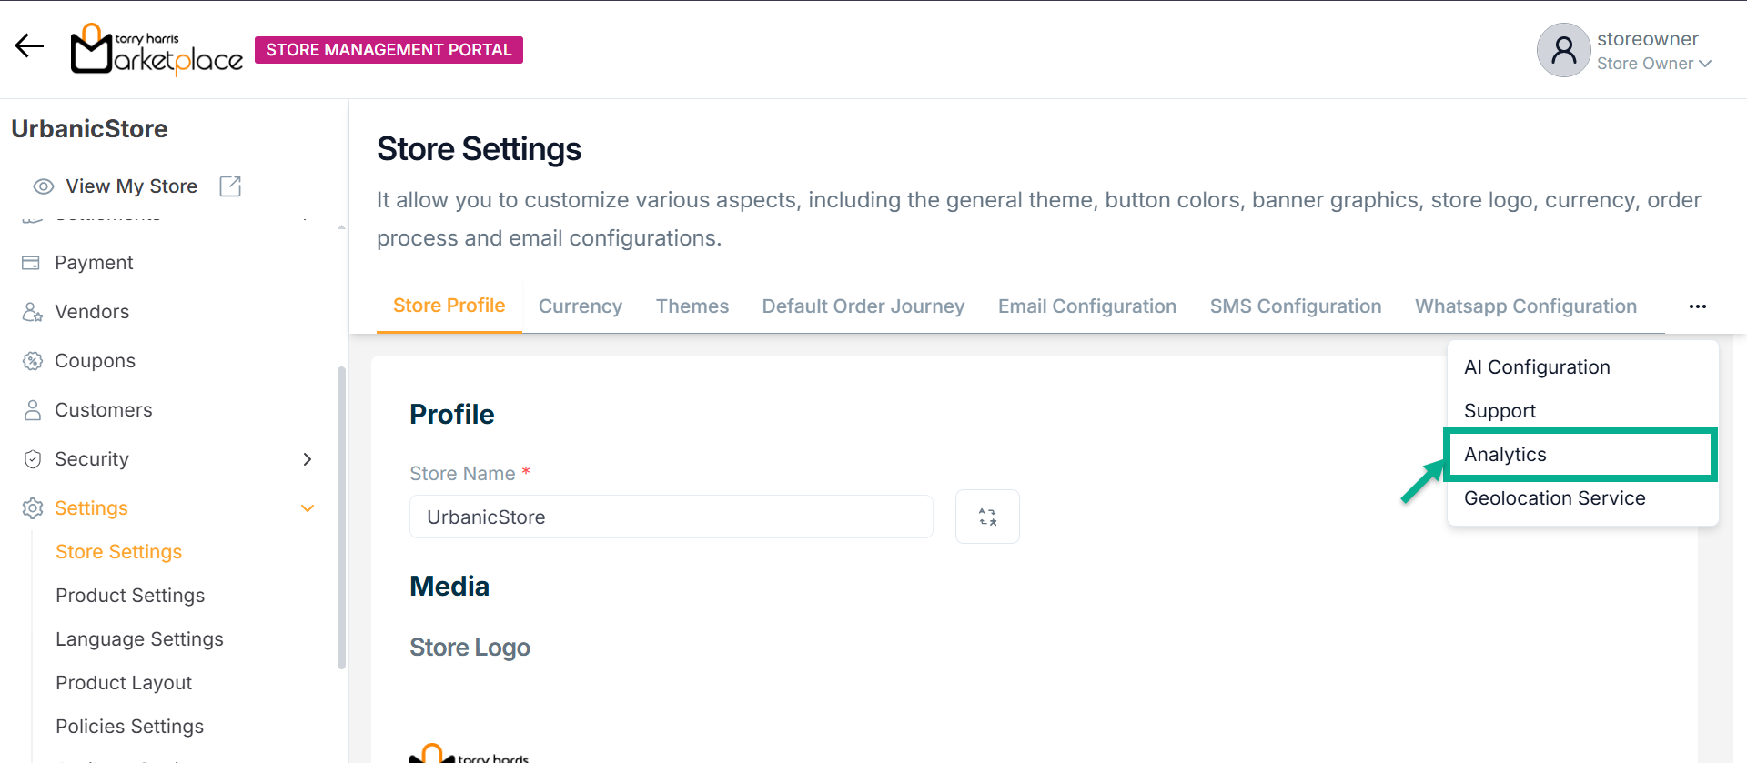1747x763 pixels.
Task: Click the storeowner profile avatar
Action: [1563, 50]
